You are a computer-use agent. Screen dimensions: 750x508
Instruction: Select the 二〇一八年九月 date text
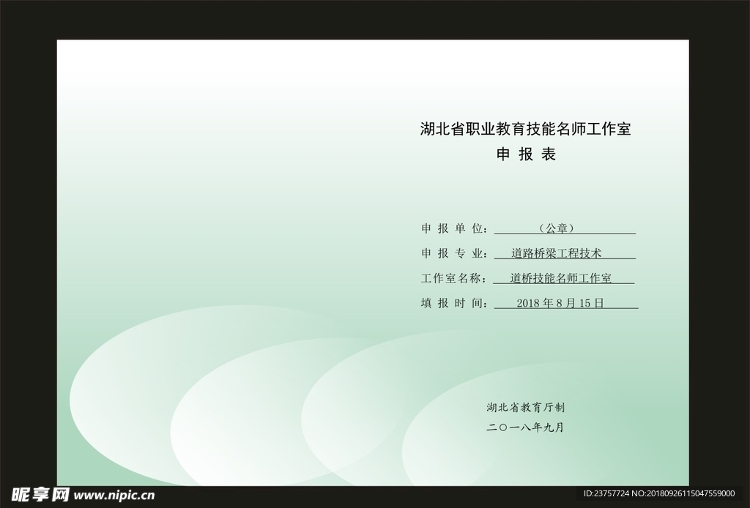pos(525,427)
